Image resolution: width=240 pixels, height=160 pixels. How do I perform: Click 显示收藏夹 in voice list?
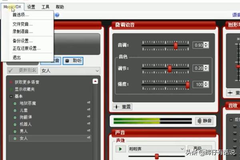[x=25, y=89]
